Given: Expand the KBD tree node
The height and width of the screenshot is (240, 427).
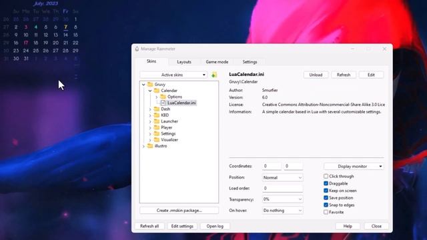Looking at the screenshot, I should click(150, 115).
